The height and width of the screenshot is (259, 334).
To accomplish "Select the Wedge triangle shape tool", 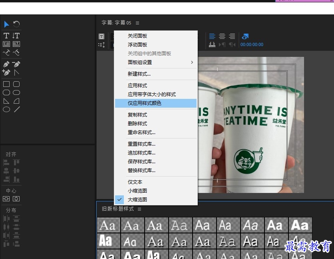I will point(6,101).
